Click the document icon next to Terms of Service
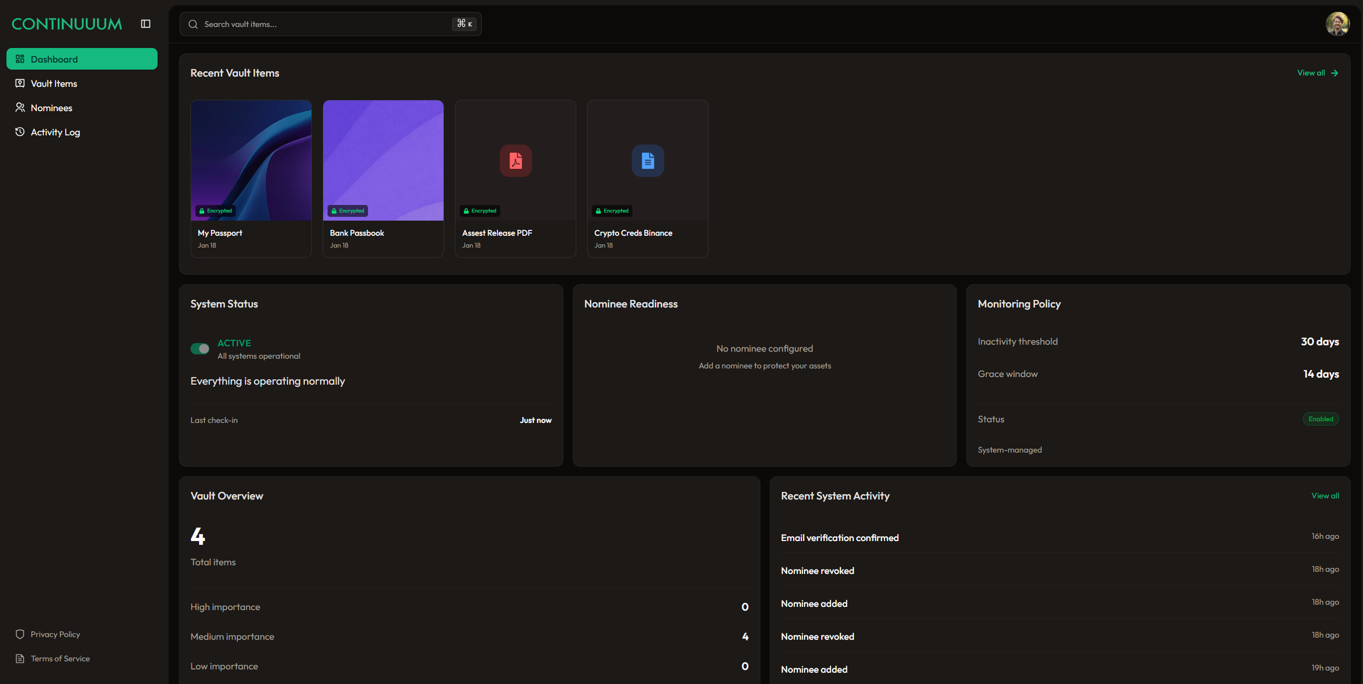Viewport: 1363px width, 684px height. (x=20, y=658)
